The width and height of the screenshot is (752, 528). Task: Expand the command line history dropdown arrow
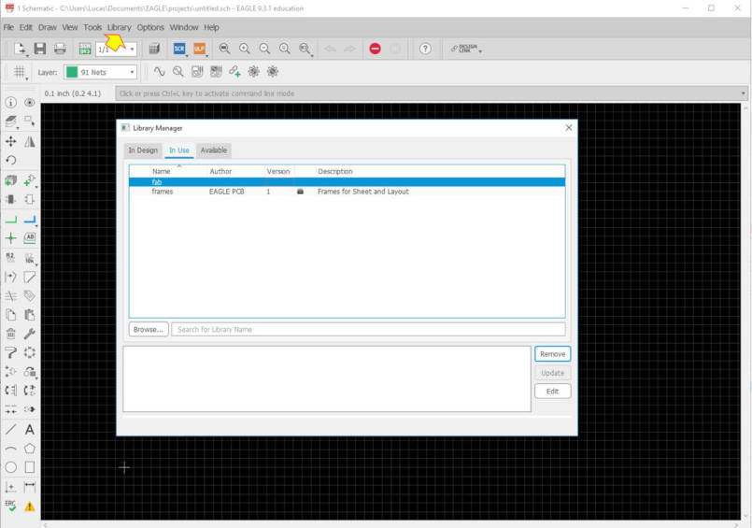coord(744,93)
